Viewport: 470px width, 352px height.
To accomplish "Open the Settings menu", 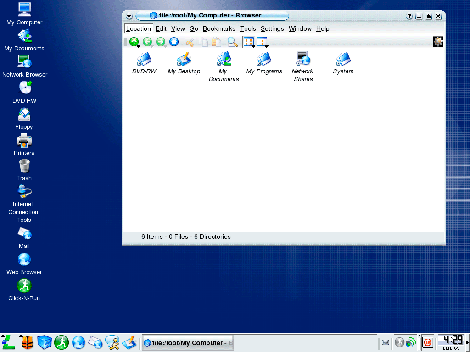I will click(272, 28).
